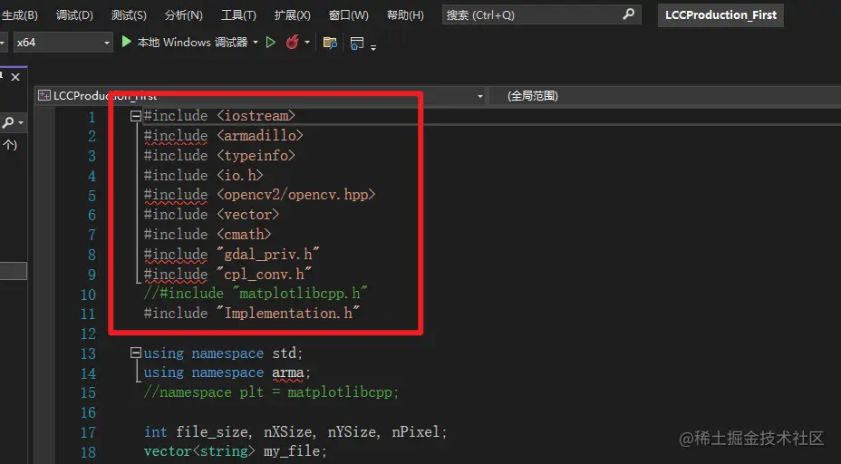Collapse the using namespace block at line 13
Viewport: 841px width, 464px height.
[x=136, y=353]
